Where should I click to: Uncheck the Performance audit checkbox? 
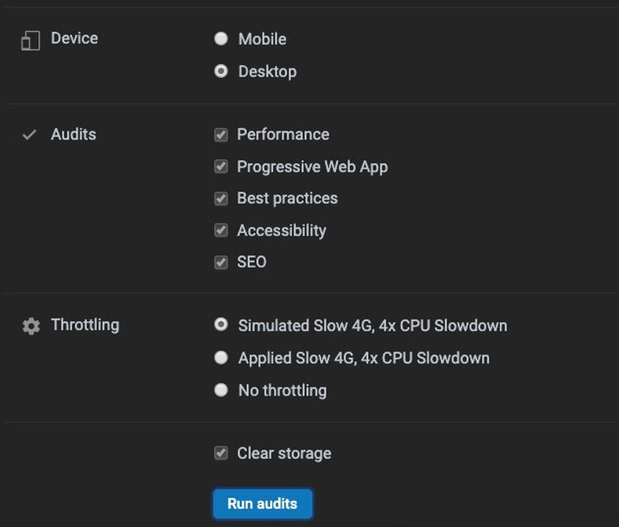click(x=221, y=135)
